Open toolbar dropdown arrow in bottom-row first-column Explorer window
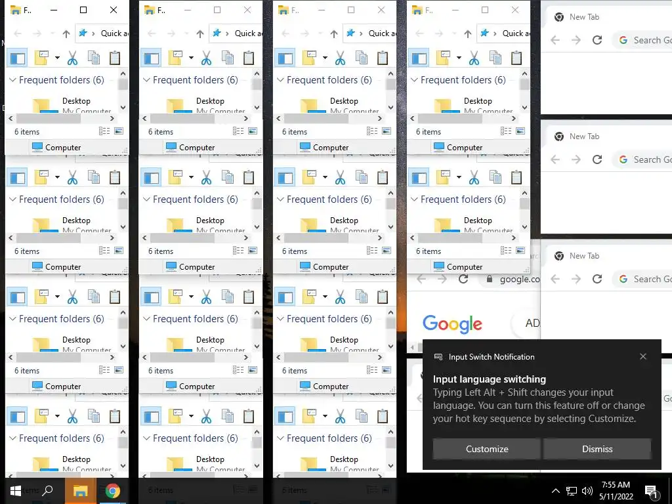The image size is (672, 504). tap(57, 415)
